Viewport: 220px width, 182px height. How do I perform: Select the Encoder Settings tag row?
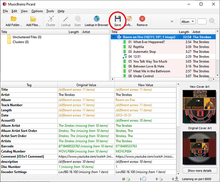click(x=89, y=172)
